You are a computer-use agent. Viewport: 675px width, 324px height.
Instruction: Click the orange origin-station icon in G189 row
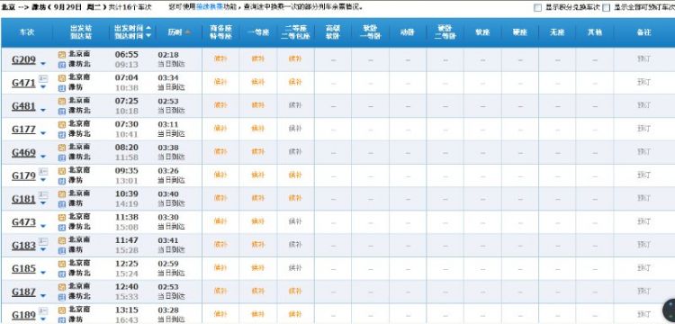[62, 310]
